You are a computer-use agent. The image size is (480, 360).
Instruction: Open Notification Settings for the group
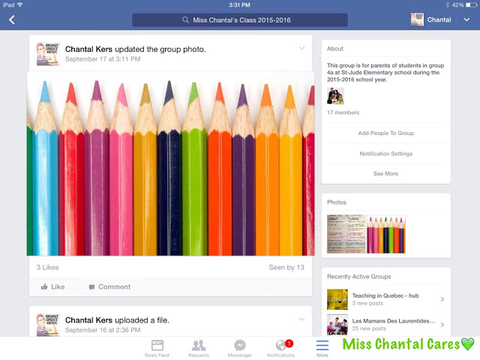pos(386,154)
